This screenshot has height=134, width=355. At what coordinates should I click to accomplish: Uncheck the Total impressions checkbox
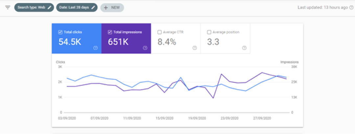point(110,32)
